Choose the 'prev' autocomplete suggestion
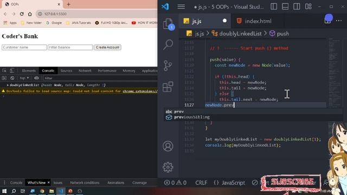 click(x=253, y=112)
